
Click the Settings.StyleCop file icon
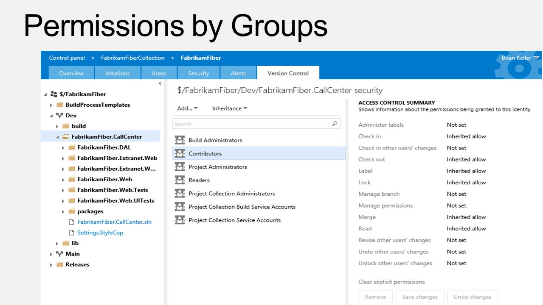pos(71,233)
